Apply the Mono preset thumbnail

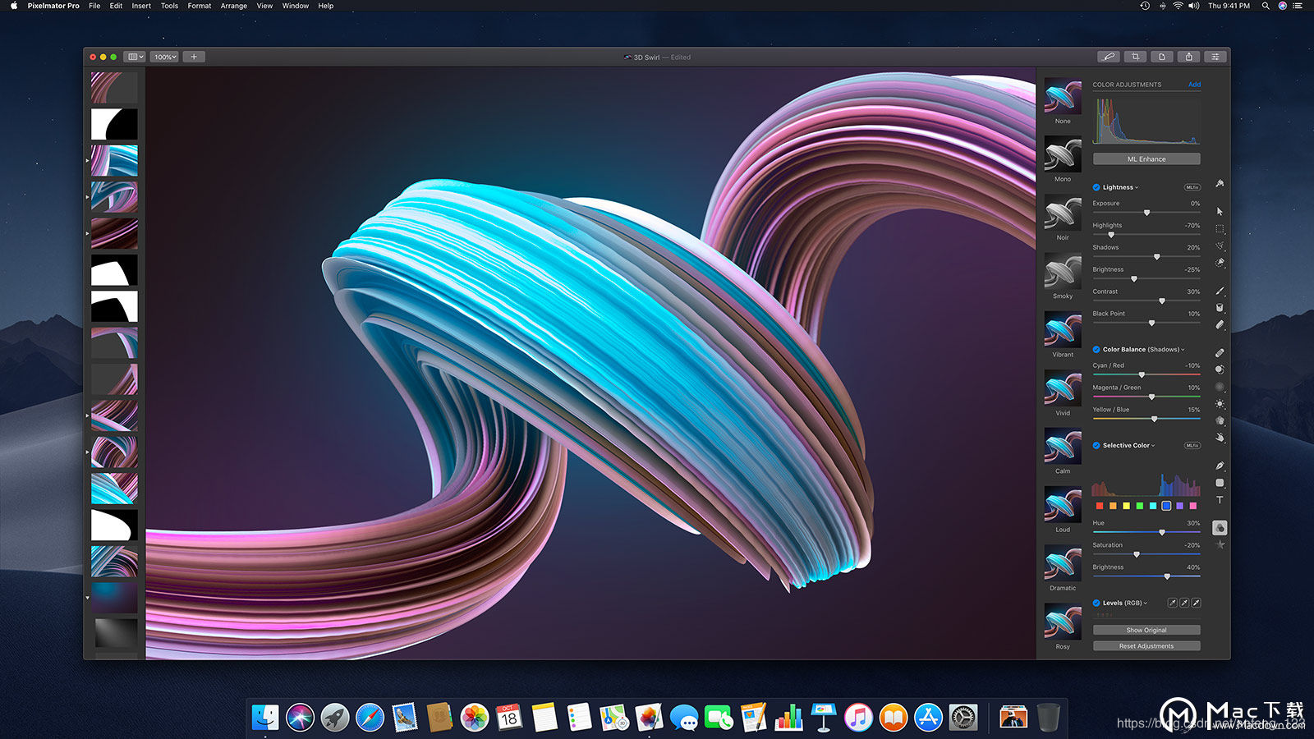[x=1063, y=154]
